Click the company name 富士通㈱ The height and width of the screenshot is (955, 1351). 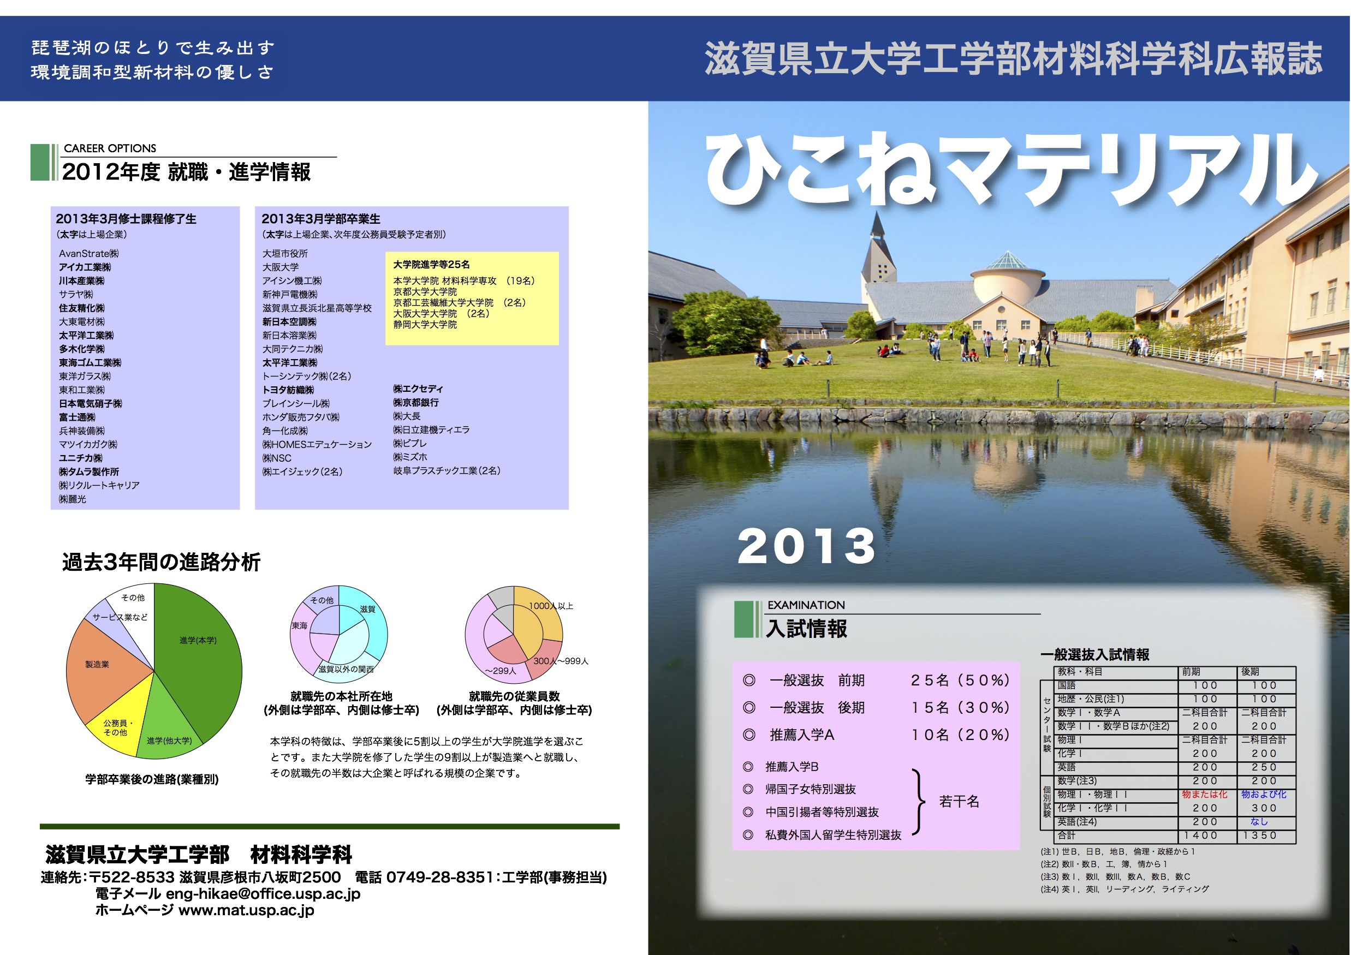pos(77,417)
